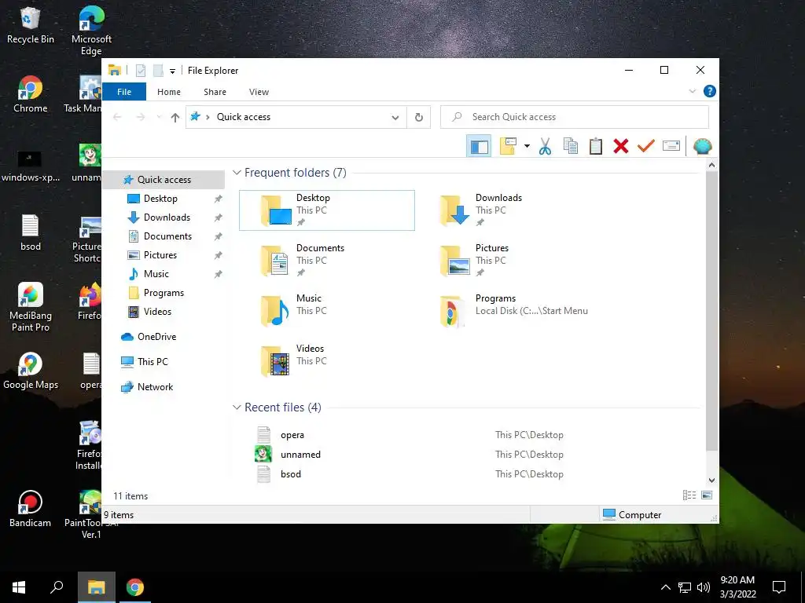Open the address bar history dropdown
This screenshot has width=805, height=603.
[x=395, y=118]
